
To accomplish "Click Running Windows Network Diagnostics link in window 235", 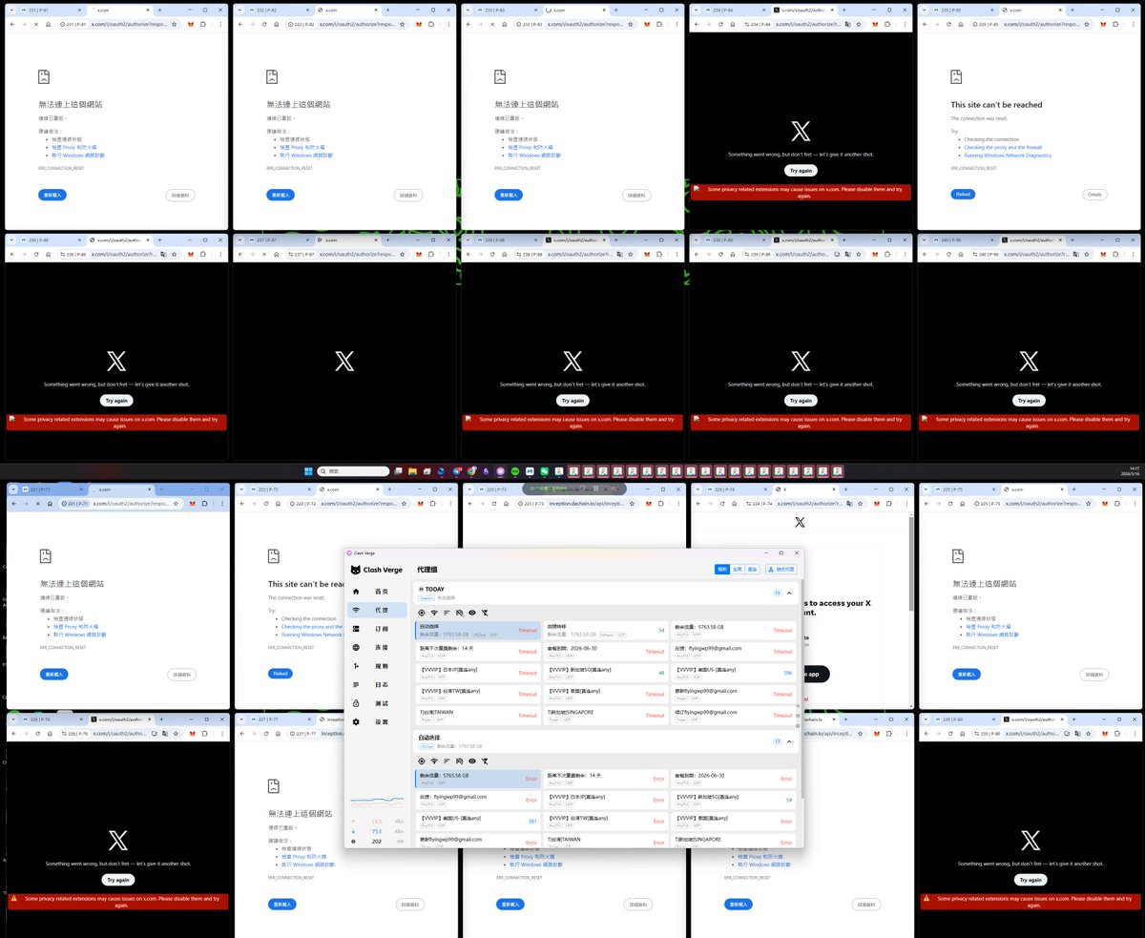I will pos(1008,155).
